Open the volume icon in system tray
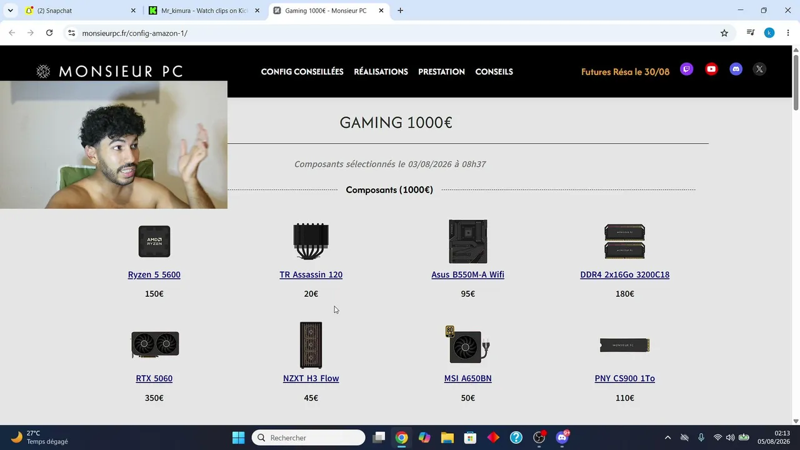Screen dimensions: 800x450 click(730, 437)
